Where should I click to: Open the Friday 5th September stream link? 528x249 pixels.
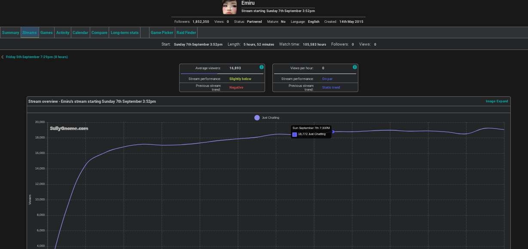(x=37, y=57)
